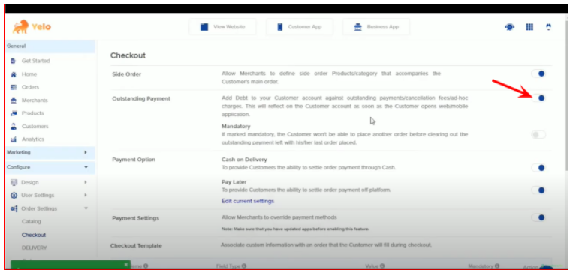This screenshot has width=573, height=276.
Task: Select Checkout in Order Settings
Action: (x=34, y=235)
